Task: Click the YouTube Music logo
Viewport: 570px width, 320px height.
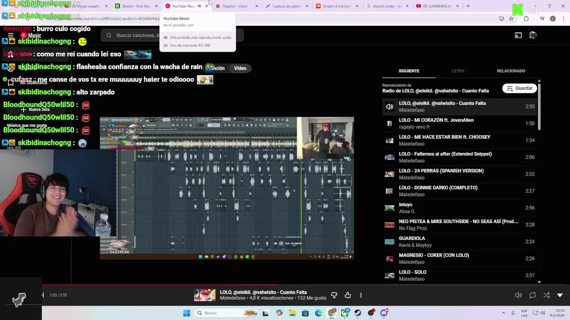Action: [31, 36]
